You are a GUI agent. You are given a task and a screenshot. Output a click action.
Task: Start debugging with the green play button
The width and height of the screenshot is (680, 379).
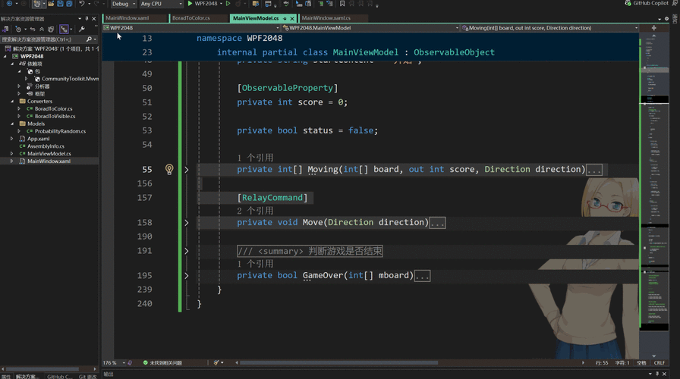[190, 4]
